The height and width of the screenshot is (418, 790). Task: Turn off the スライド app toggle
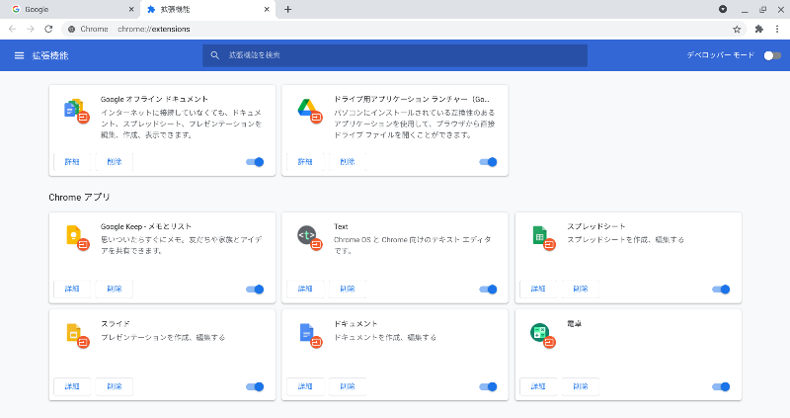(255, 386)
